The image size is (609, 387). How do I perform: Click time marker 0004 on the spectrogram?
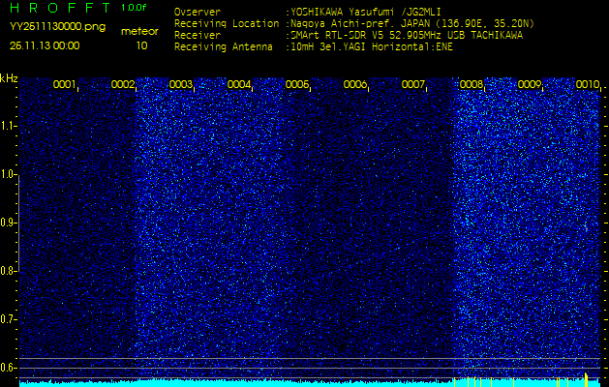click(x=238, y=84)
